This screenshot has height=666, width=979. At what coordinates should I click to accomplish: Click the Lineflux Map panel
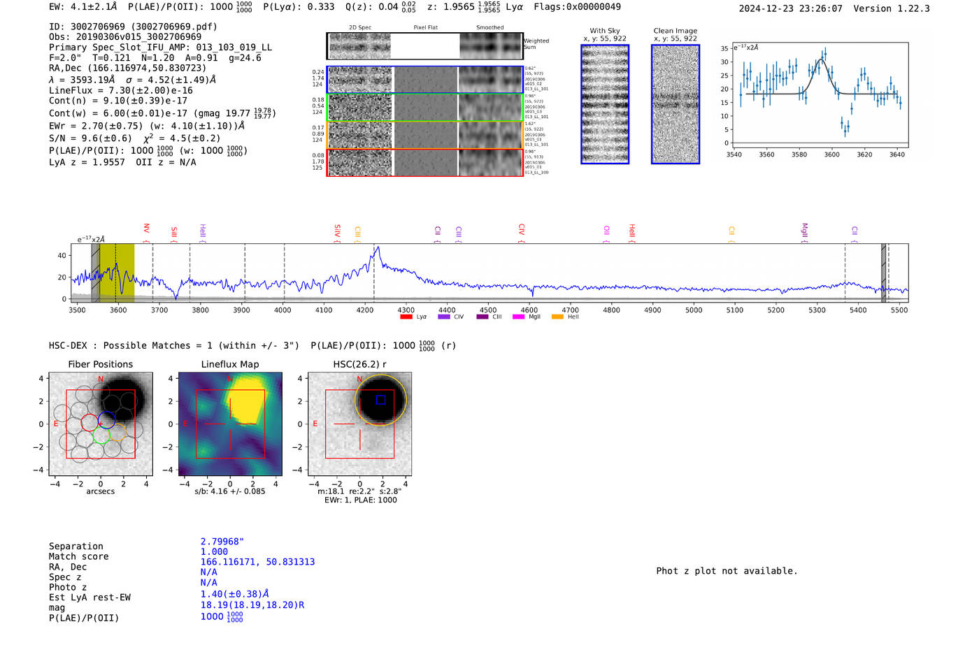(230, 424)
